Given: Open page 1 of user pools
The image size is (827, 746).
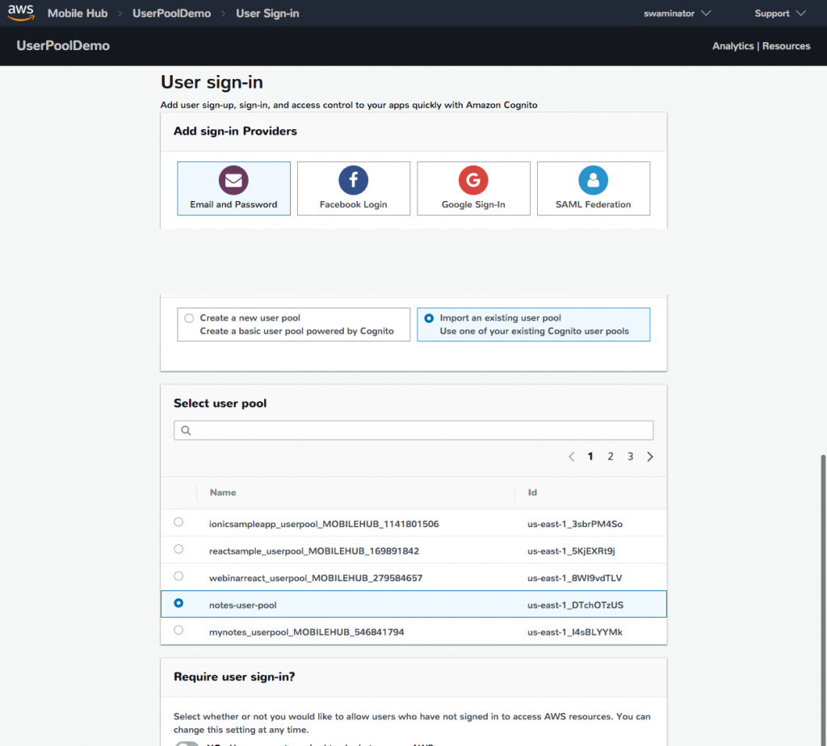Looking at the screenshot, I should (590, 457).
